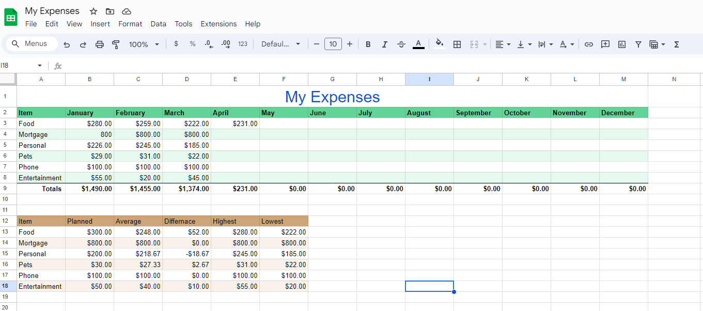703x311 pixels.
Task: Open more number formats 123
Action: pyautogui.click(x=243, y=44)
